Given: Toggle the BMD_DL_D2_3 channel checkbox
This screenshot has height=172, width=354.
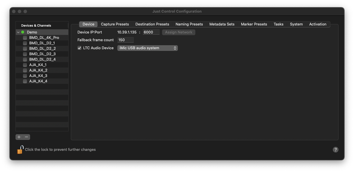Looking at the screenshot, I should 25,54.
